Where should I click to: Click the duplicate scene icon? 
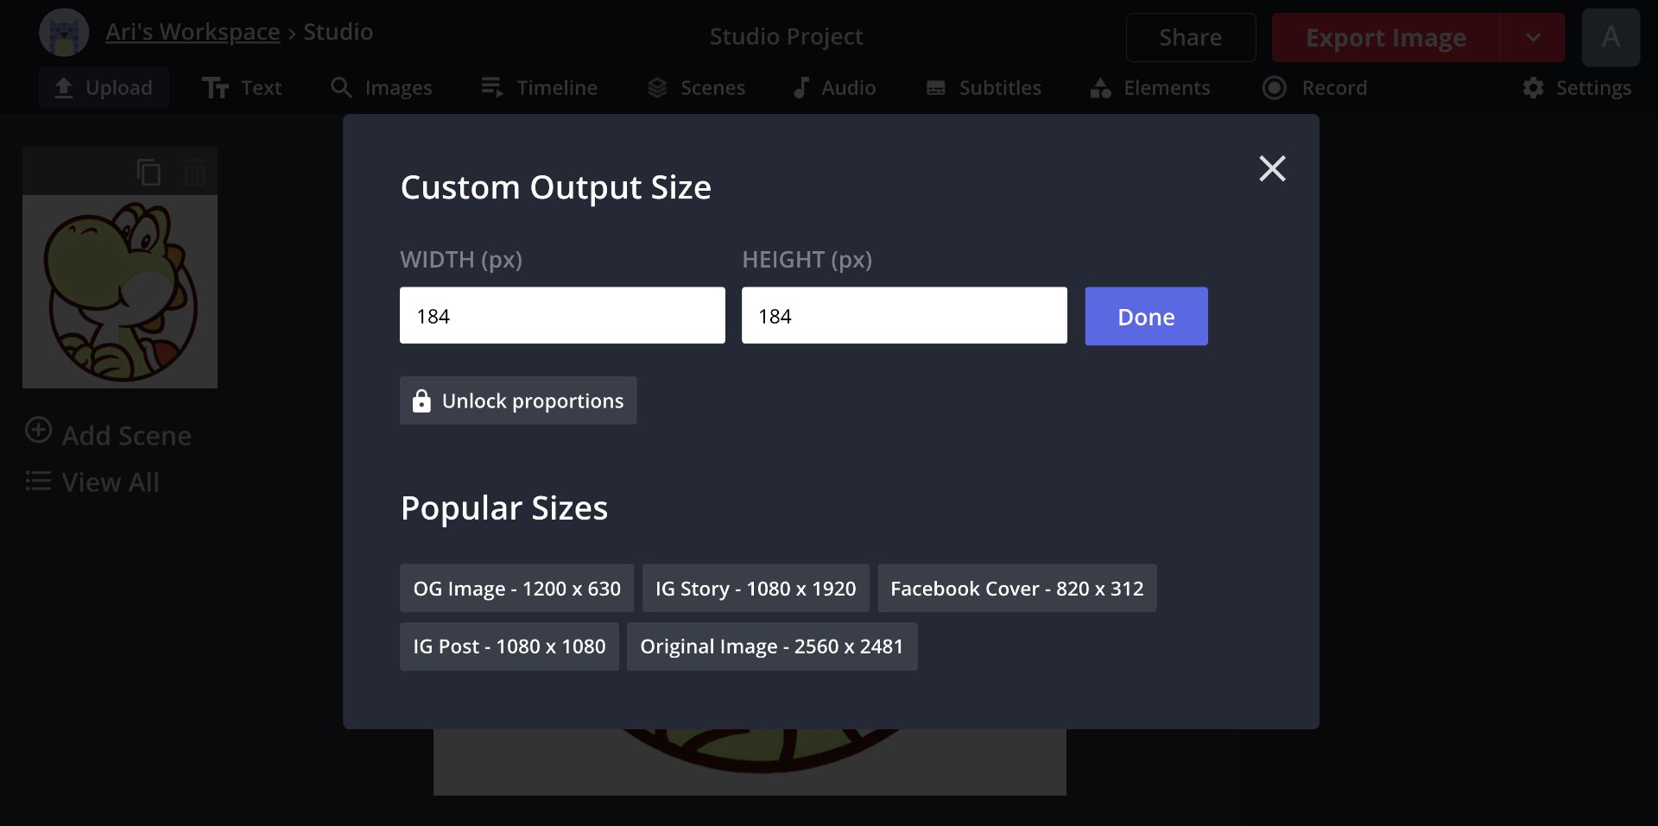[149, 173]
